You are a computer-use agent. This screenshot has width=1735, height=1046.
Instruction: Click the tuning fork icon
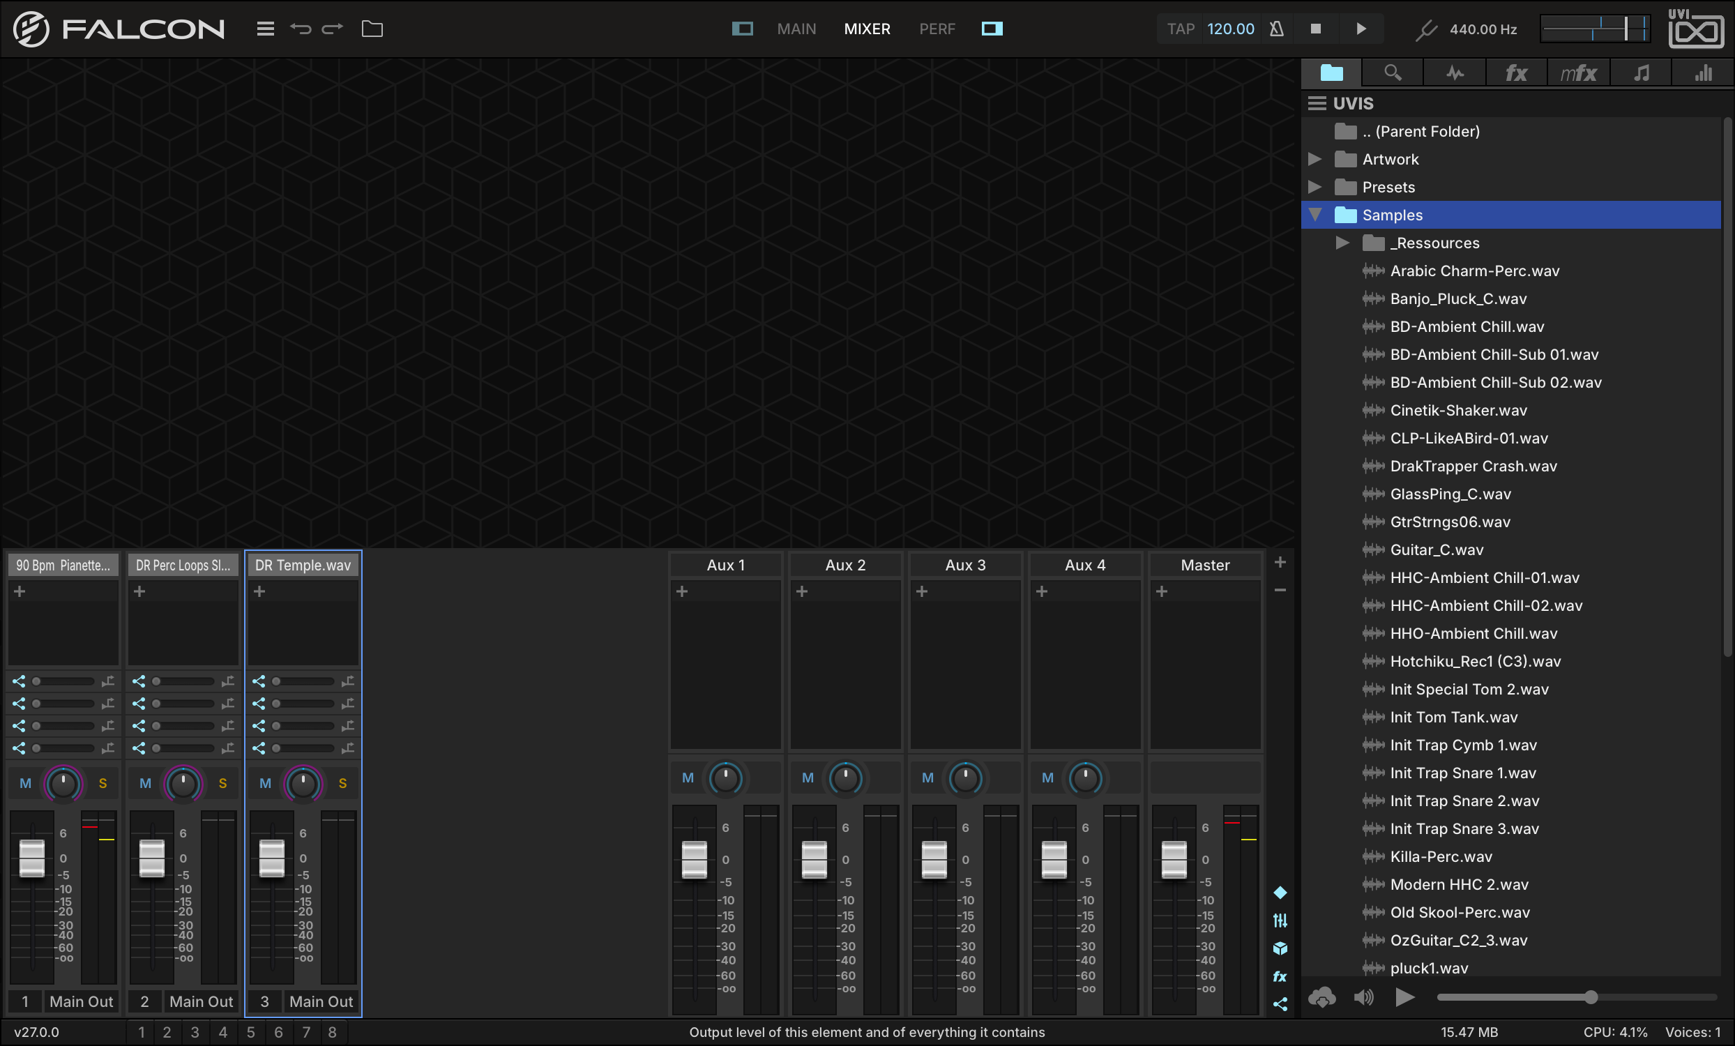1426,29
